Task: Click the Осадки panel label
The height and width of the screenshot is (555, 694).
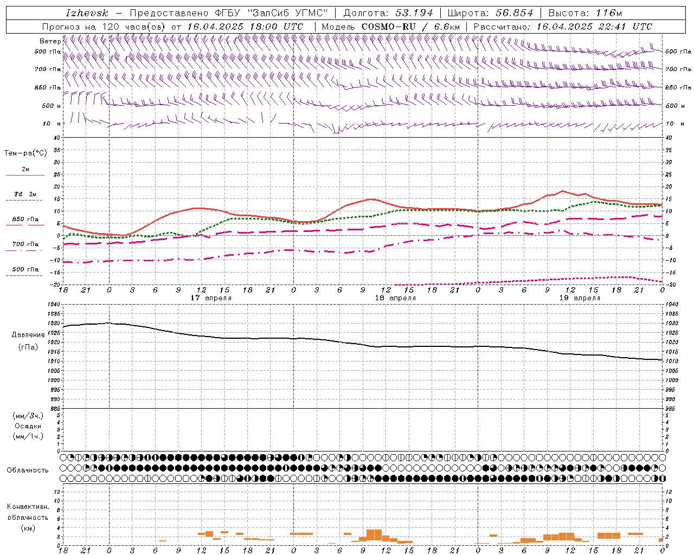Action: 28,426
